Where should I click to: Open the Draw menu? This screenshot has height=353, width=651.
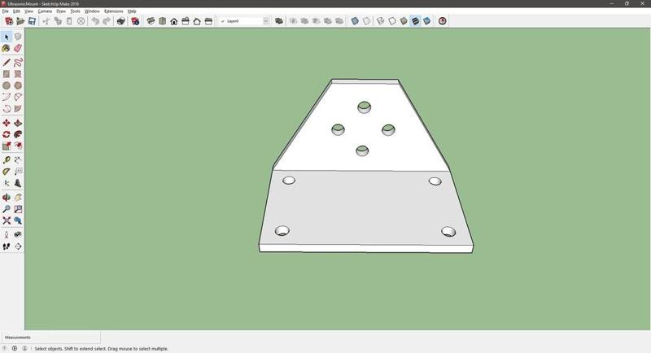pos(61,11)
